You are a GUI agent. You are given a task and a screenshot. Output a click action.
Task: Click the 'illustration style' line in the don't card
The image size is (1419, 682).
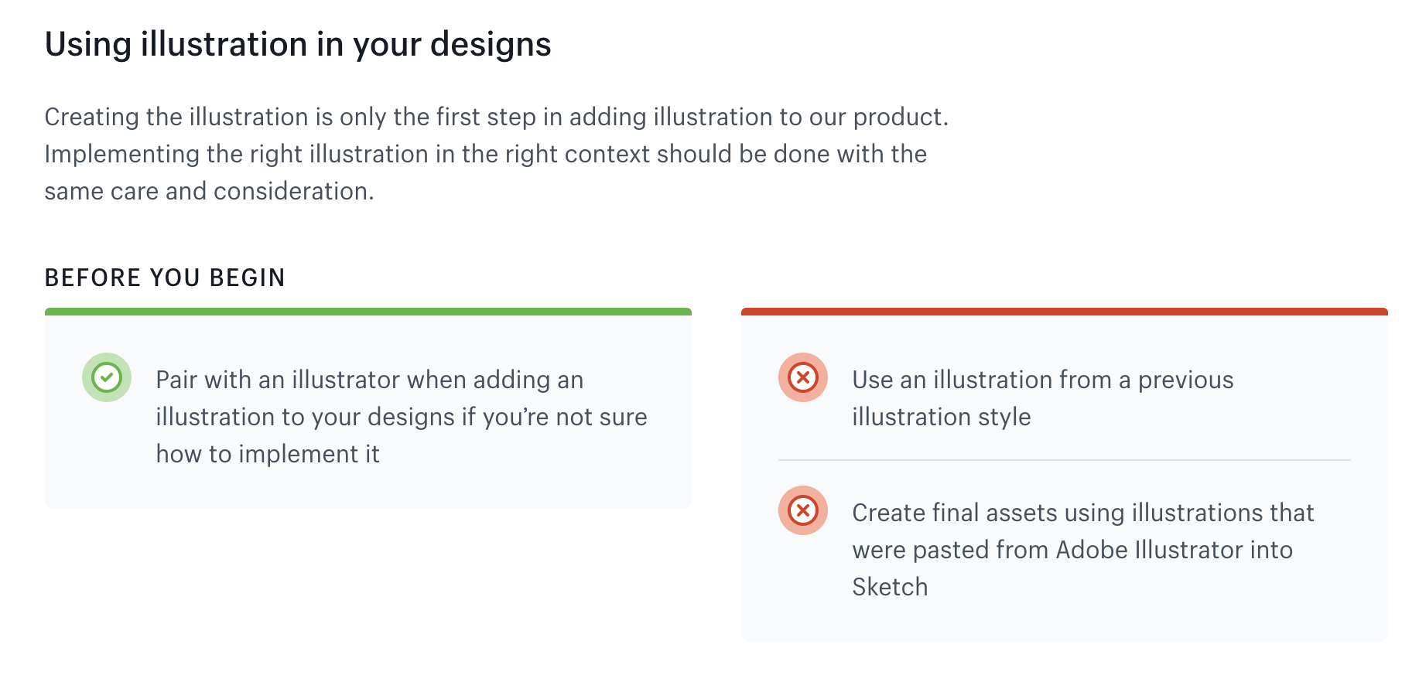pos(941,417)
